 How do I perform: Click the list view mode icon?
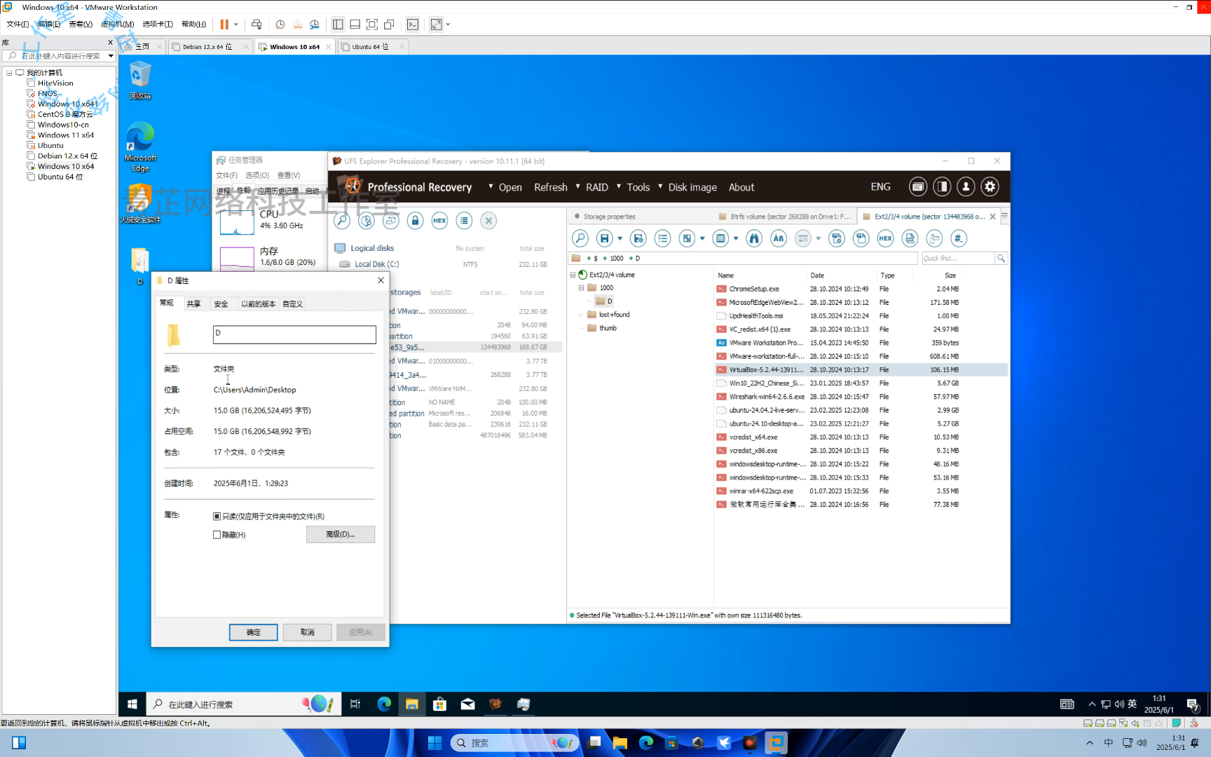click(x=720, y=238)
